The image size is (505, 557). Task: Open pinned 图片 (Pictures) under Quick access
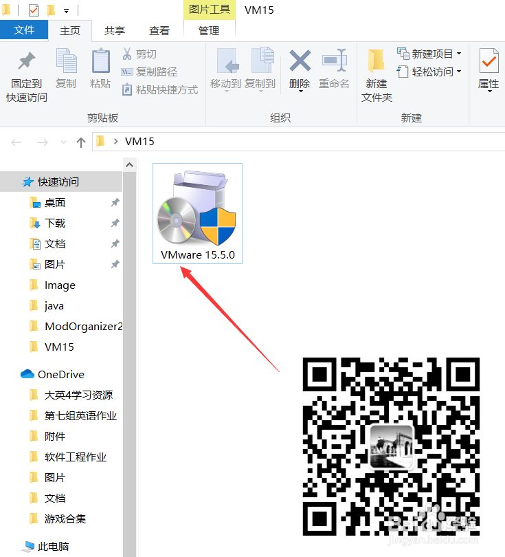coord(55,264)
